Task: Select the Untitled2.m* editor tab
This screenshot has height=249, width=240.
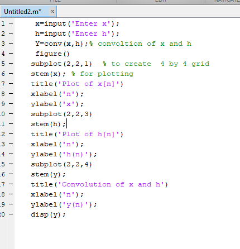Action: 28,12
